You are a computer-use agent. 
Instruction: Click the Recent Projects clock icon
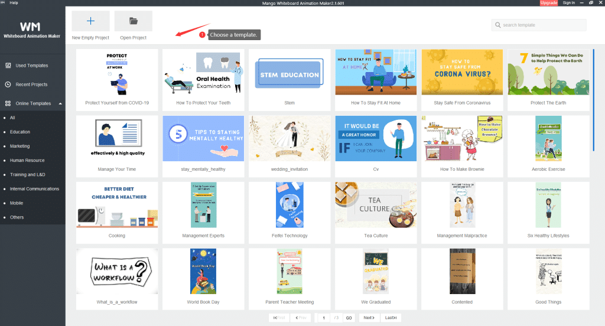pos(8,84)
